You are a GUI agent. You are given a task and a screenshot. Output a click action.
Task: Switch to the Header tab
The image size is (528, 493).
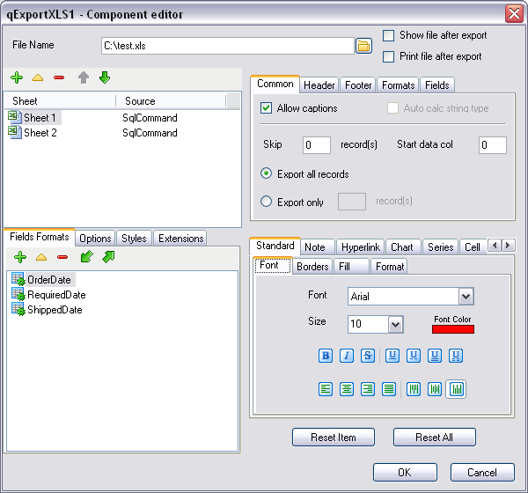[319, 85]
